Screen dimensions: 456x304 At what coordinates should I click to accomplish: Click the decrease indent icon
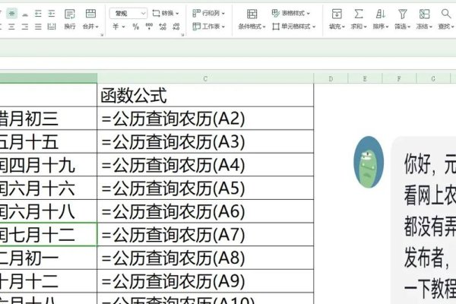coord(38,14)
